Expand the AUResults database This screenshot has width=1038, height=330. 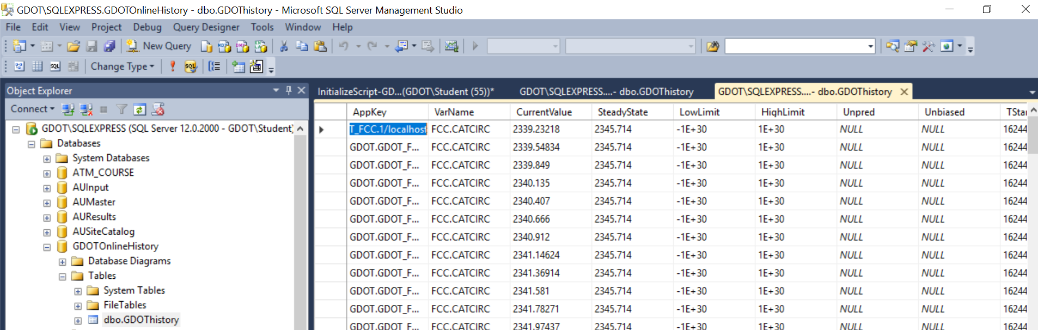pyautogui.click(x=47, y=218)
